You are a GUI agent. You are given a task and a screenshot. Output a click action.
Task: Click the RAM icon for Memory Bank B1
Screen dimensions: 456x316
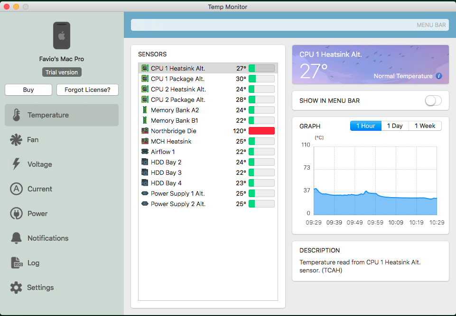(145, 120)
